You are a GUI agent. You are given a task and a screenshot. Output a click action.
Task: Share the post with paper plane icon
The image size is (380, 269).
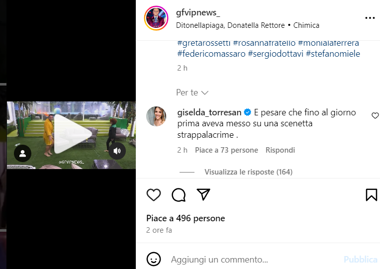tap(203, 194)
